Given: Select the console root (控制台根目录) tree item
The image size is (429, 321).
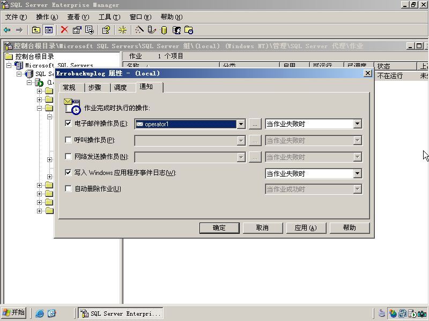Looking at the screenshot, I should click(x=34, y=57).
